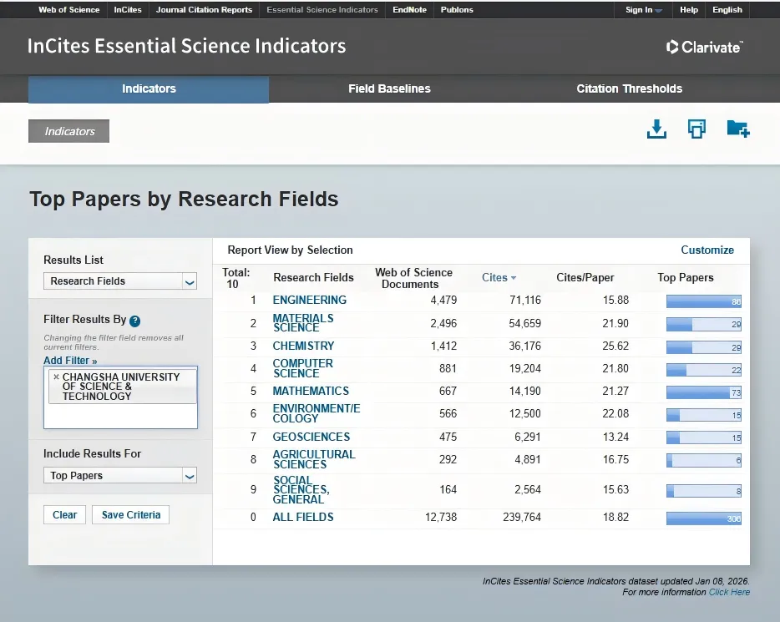This screenshot has width=780, height=622.
Task: Click Environment/Ecology top papers bar
Action: click(704, 415)
